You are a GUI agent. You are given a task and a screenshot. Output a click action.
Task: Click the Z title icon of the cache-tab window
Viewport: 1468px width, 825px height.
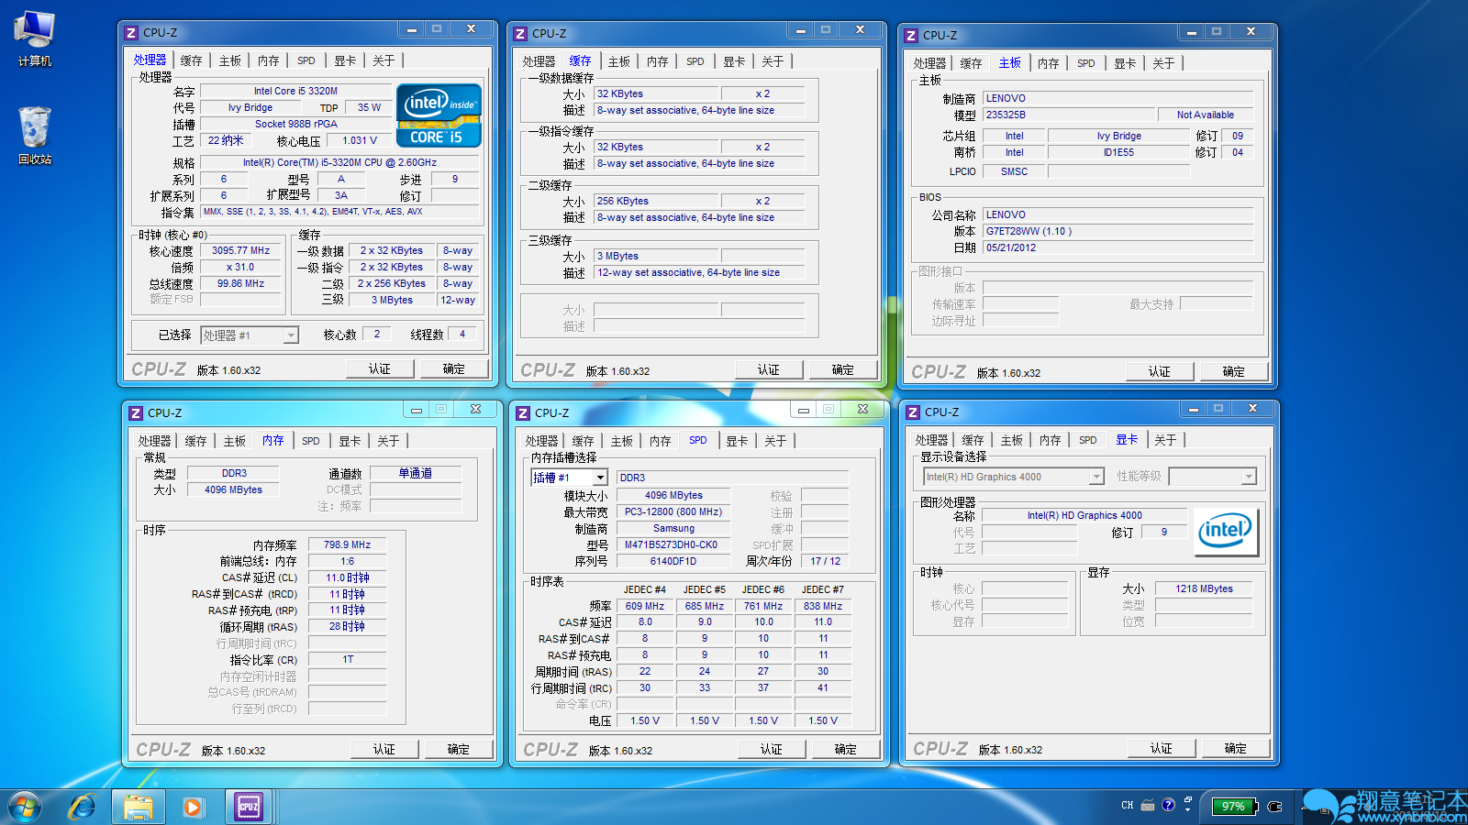coord(521,34)
